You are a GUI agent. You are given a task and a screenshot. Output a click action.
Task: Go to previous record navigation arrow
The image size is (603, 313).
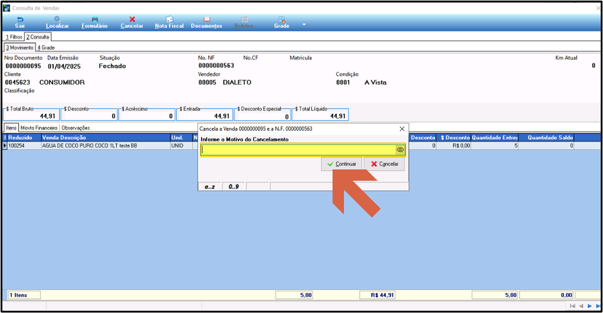(x=581, y=306)
